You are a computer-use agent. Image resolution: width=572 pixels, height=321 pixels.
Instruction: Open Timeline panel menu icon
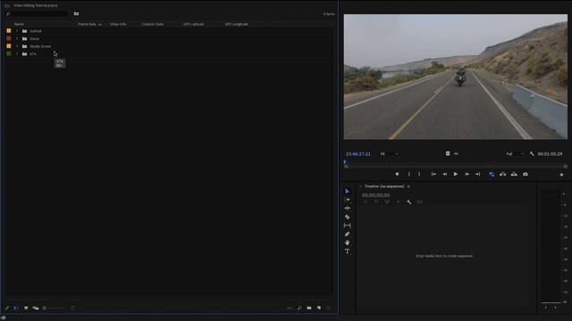pos(408,186)
